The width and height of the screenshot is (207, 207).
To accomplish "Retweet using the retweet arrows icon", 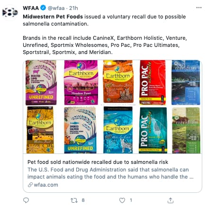I will point(74,200).
